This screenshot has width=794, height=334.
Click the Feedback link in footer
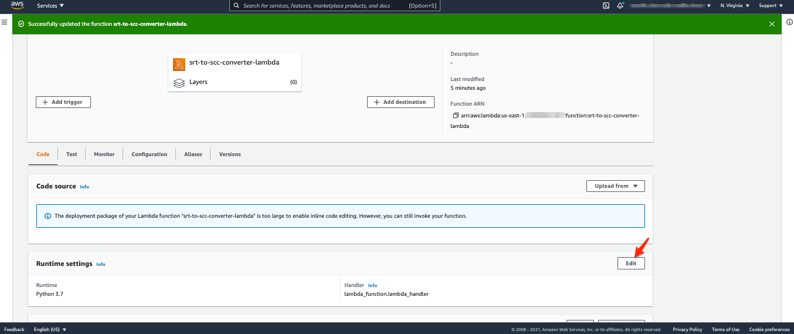click(x=14, y=329)
